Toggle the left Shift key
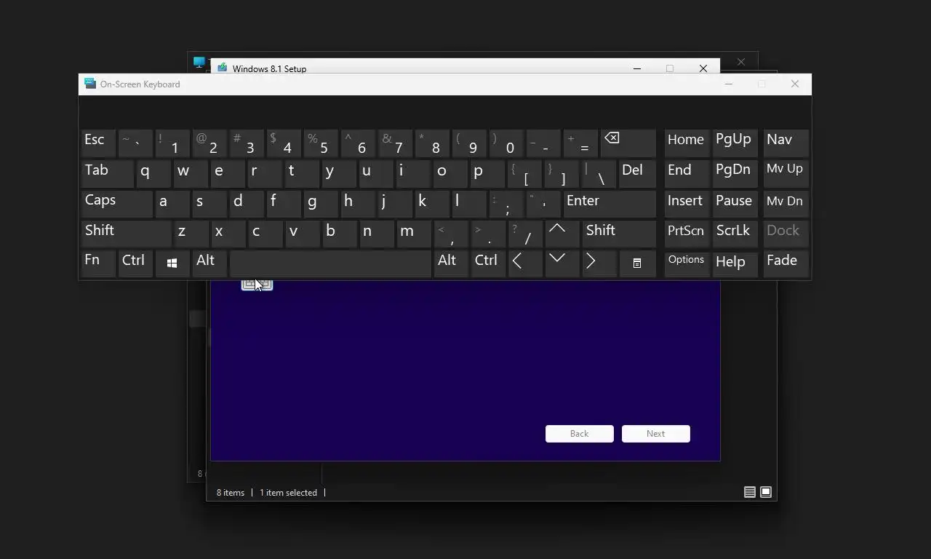Viewport: 931px width, 559px height. pyautogui.click(x=126, y=233)
